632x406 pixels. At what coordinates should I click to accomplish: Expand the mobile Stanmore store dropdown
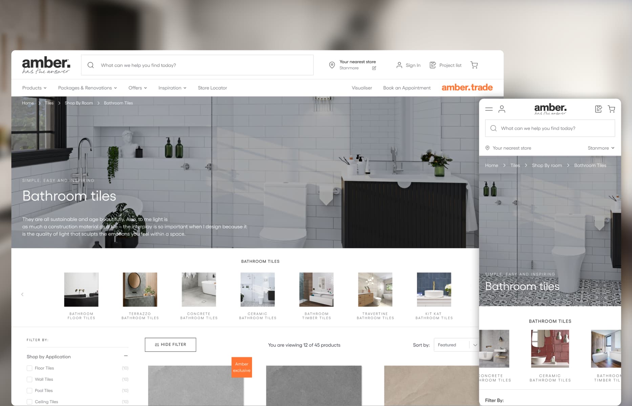[601, 148]
